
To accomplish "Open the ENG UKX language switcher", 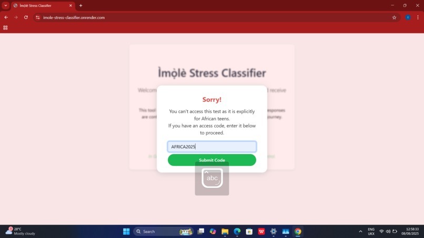I will pos(371,232).
